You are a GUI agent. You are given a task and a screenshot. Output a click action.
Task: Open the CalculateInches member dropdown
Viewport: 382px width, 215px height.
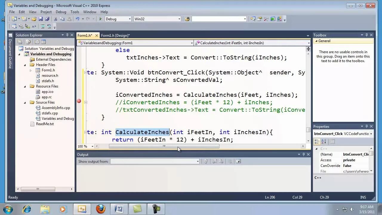[309, 43]
